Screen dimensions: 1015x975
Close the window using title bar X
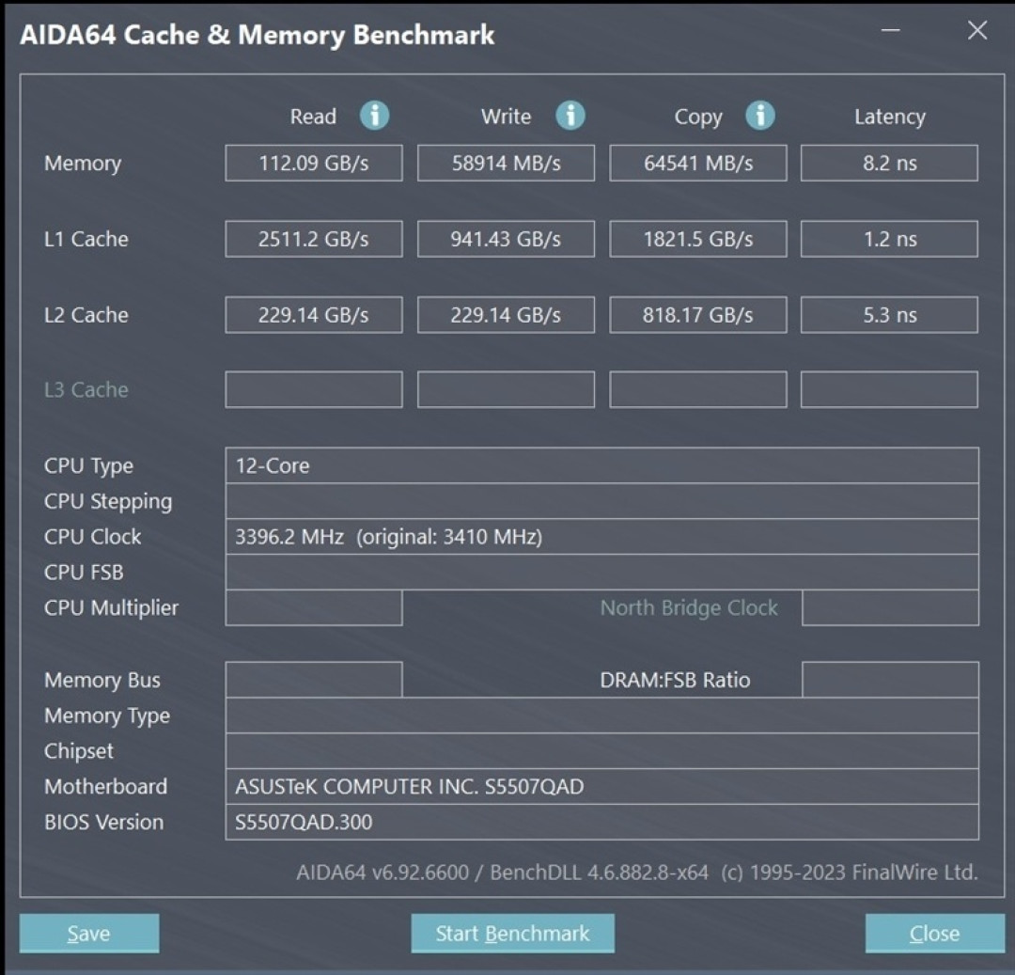tap(977, 31)
